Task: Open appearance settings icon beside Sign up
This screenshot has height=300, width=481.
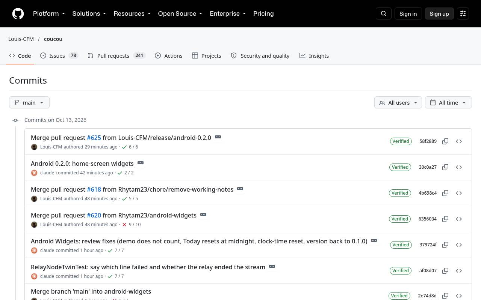Action: [x=463, y=13]
